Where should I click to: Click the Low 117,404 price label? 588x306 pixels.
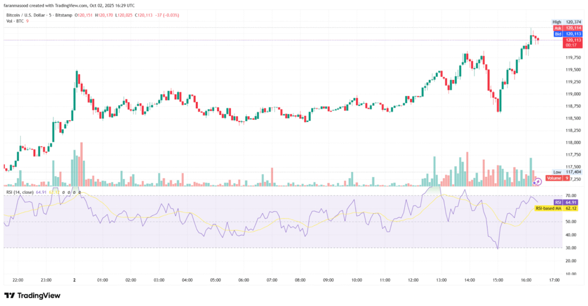click(567, 172)
